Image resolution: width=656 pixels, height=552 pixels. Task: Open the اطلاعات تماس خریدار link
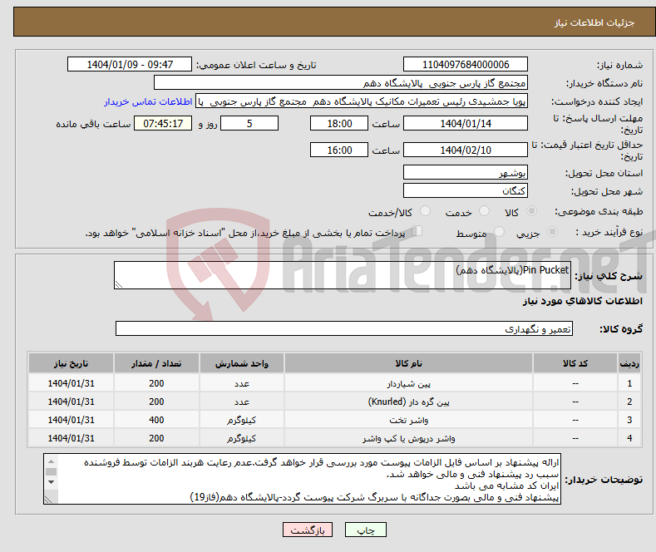coord(148,101)
